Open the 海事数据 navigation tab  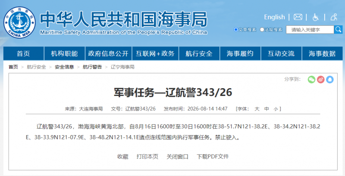tap(322, 53)
